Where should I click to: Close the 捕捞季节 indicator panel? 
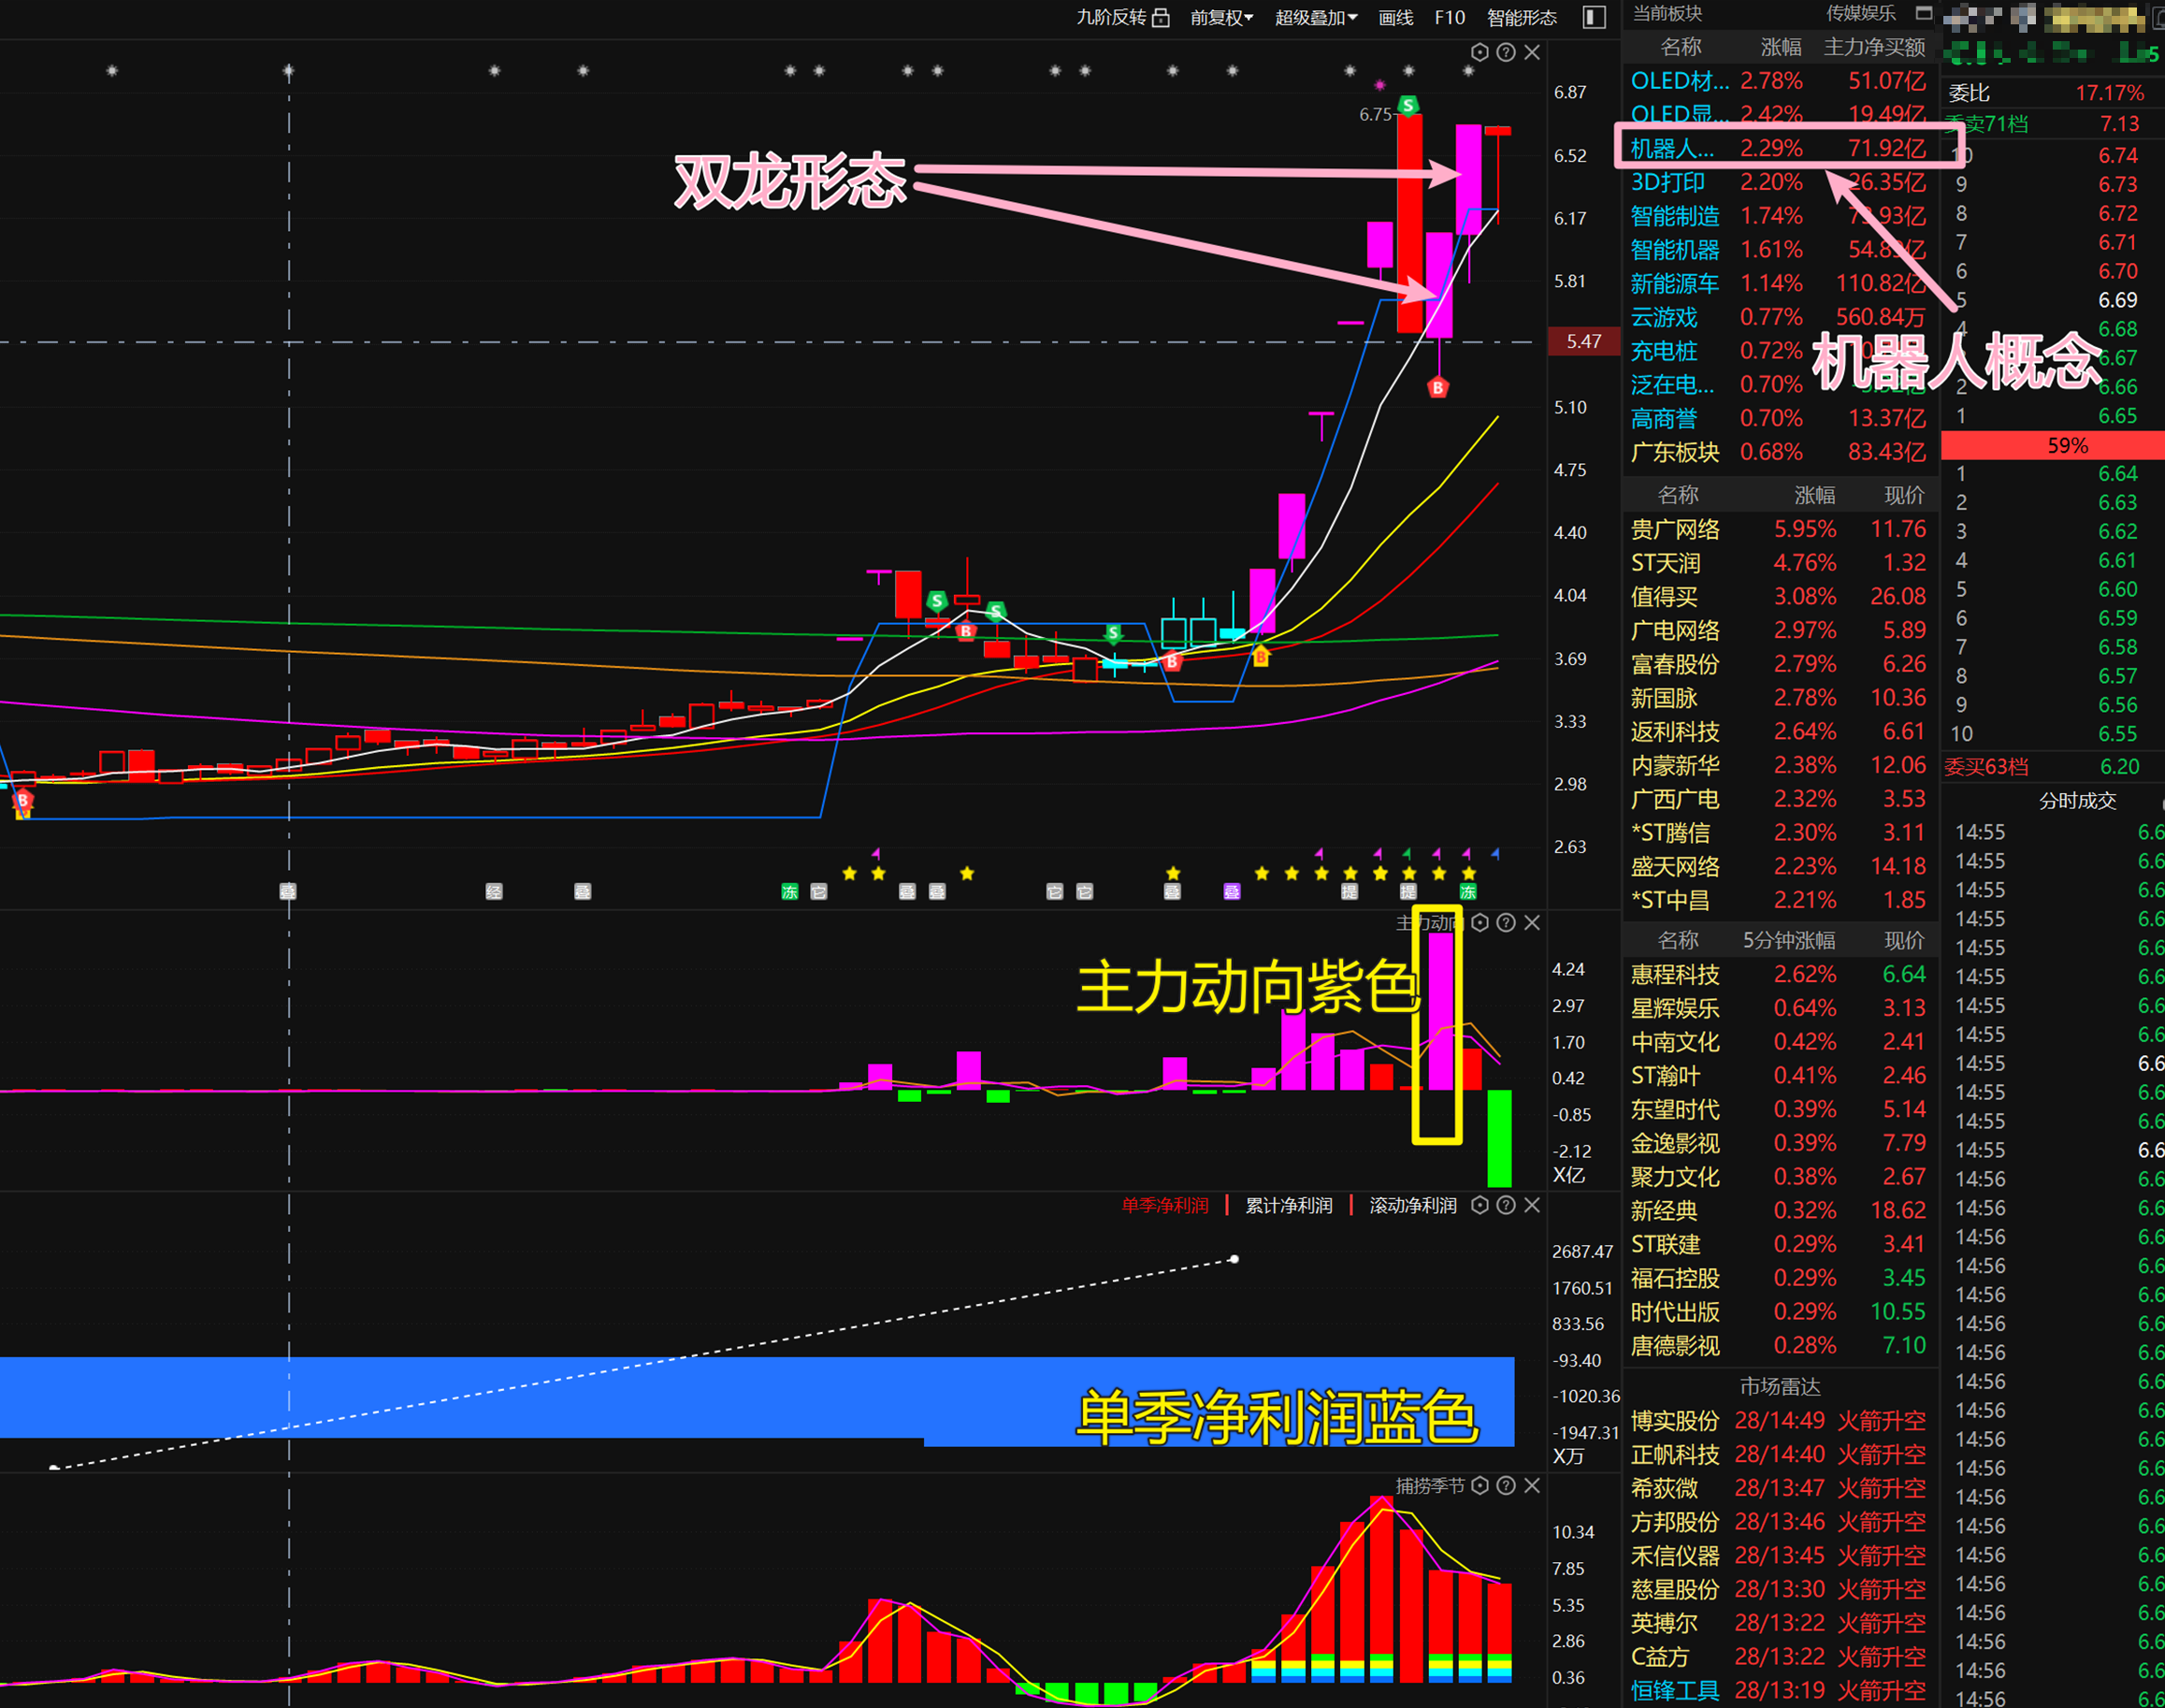[1531, 1485]
